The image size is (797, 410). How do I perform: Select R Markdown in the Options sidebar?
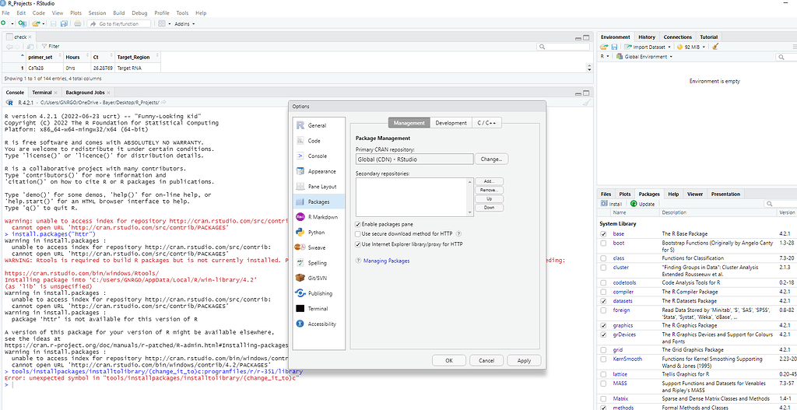pos(319,217)
